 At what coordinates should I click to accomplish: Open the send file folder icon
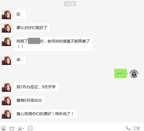[x=12, y=128]
